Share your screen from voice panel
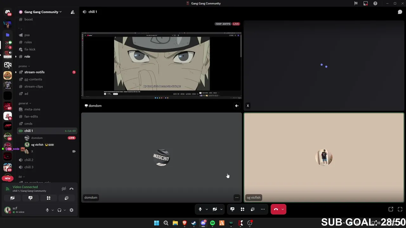This screenshot has width=406, height=228. 30,198
